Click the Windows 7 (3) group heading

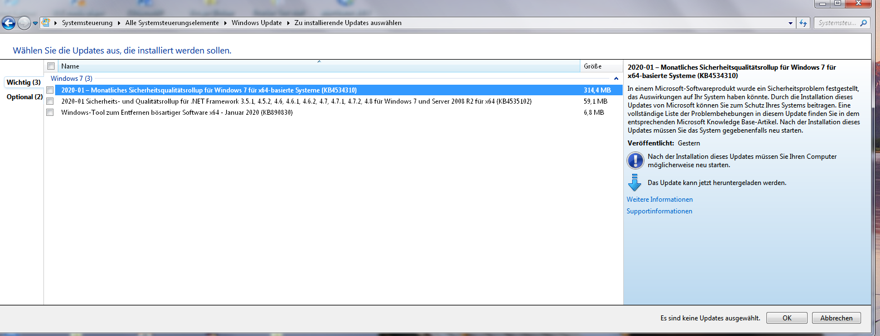pos(71,79)
